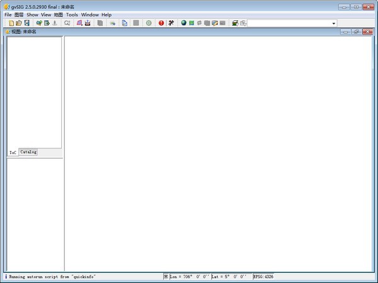Click the red alert circle icon
Image resolution: width=378 pixels, height=283 pixels.
coord(161,23)
